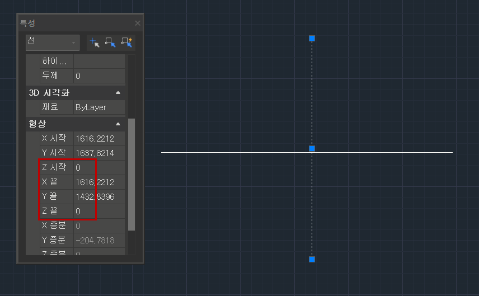Screen dimensions: 479x296
Task: Click the Y 끝 property label
Action: (x=49, y=196)
